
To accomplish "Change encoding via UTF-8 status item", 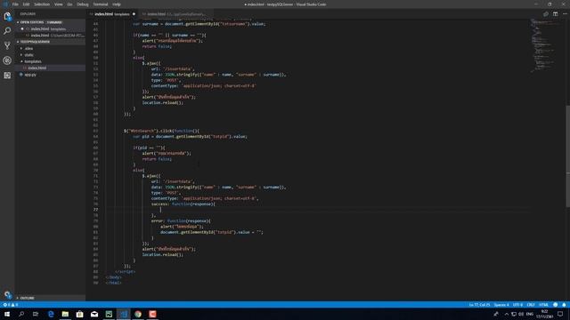I will click(x=517, y=305).
